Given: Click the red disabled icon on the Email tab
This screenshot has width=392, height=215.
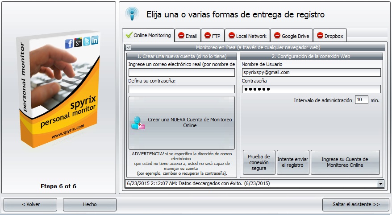Looking at the screenshot, I should tap(181, 35).
